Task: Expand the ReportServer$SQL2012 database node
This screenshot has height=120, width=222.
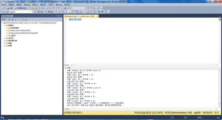Action: coord(7,31)
